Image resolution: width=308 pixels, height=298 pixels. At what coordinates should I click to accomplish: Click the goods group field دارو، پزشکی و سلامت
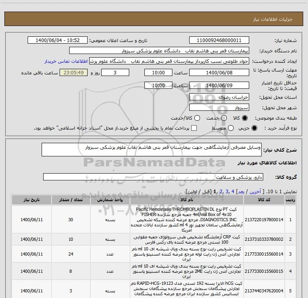(153, 177)
